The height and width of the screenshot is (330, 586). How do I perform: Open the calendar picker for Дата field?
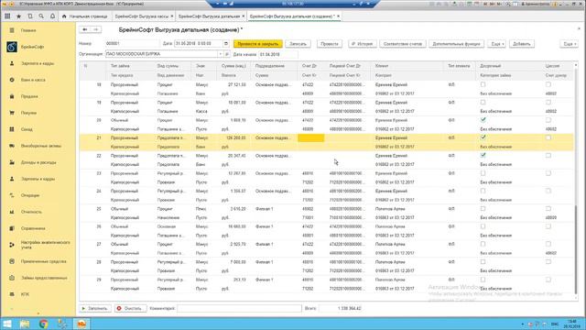click(226, 44)
